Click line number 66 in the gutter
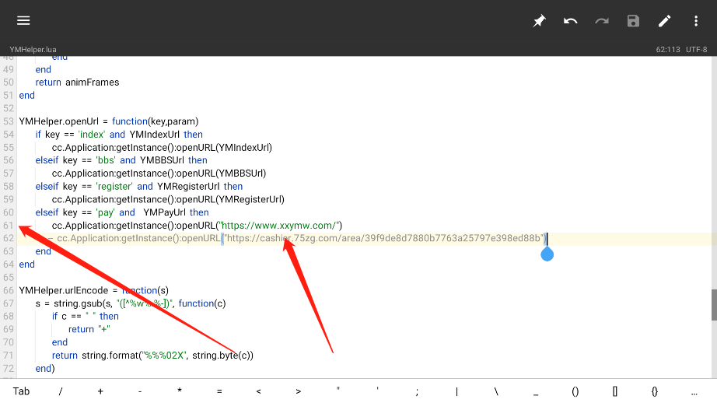Screen dimensions: 717x403 pos(9,290)
